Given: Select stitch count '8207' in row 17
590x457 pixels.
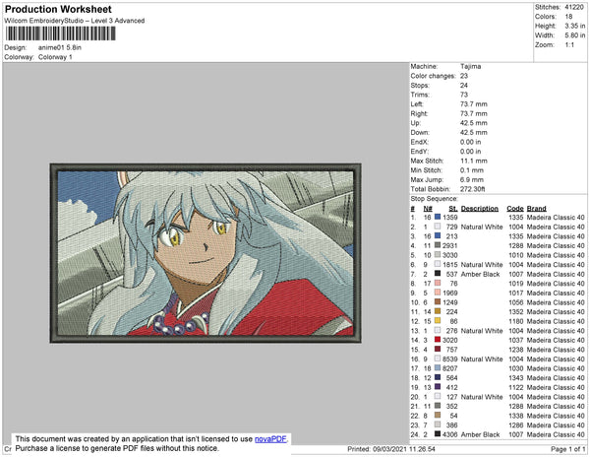Looking at the screenshot, I should tap(450, 368).
